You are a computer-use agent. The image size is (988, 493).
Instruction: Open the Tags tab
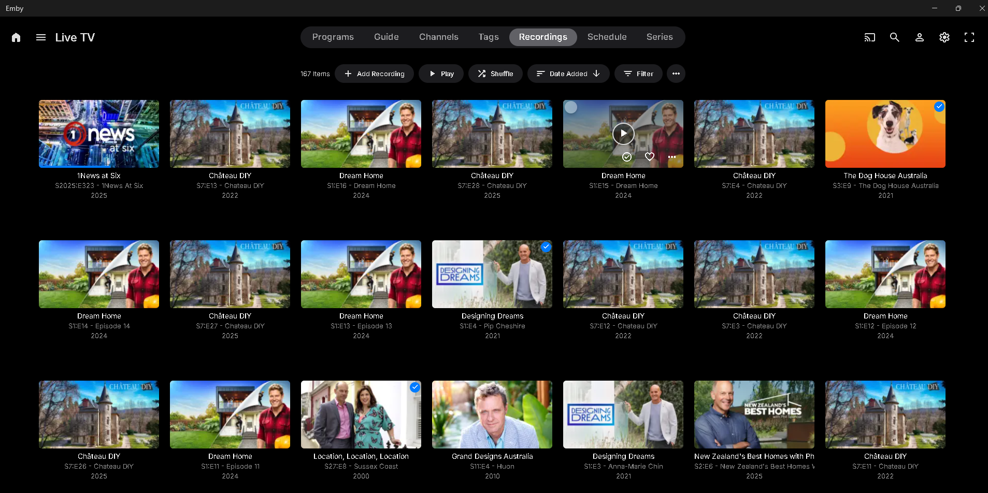489,37
